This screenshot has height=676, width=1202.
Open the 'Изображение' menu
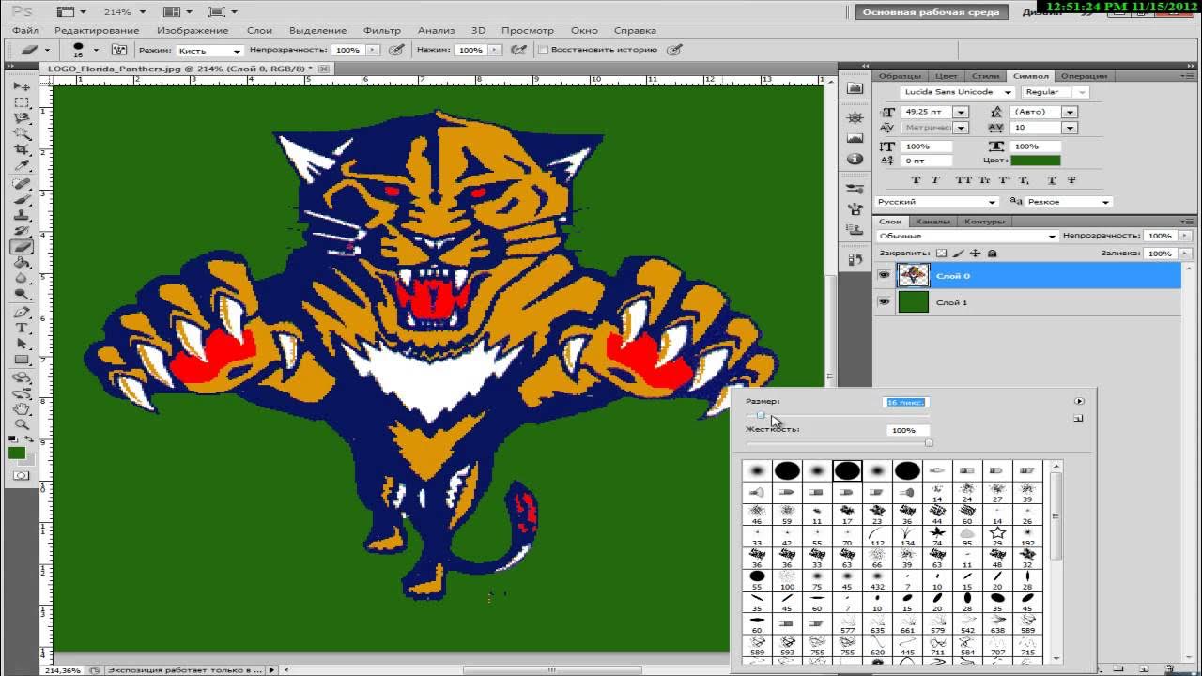pos(193,30)
